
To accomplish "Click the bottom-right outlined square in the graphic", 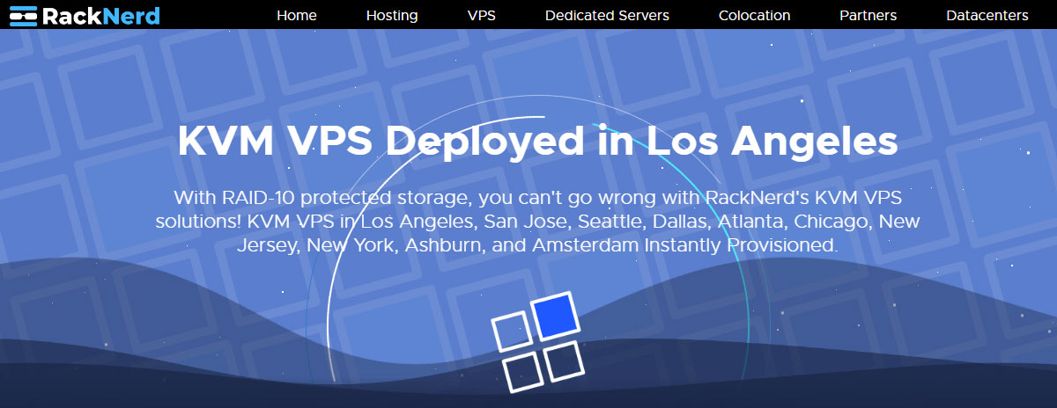I will click(x=565, y=361).
